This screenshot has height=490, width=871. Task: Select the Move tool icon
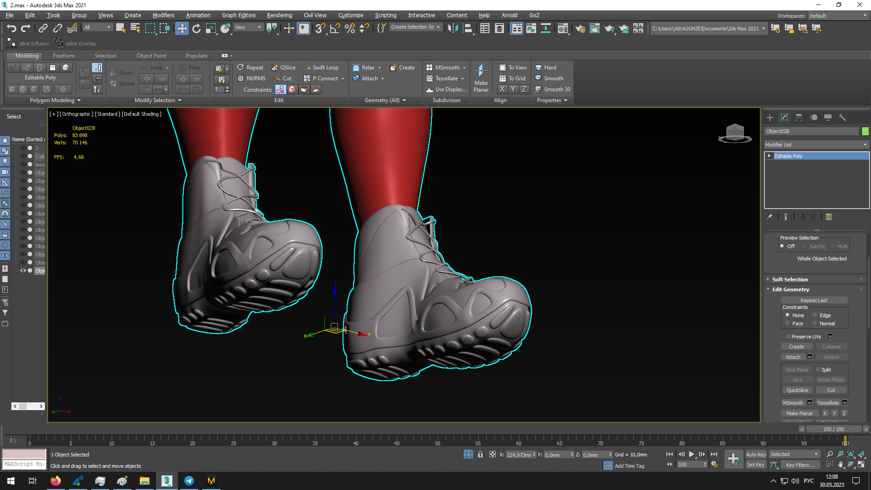tap(181, 29)
